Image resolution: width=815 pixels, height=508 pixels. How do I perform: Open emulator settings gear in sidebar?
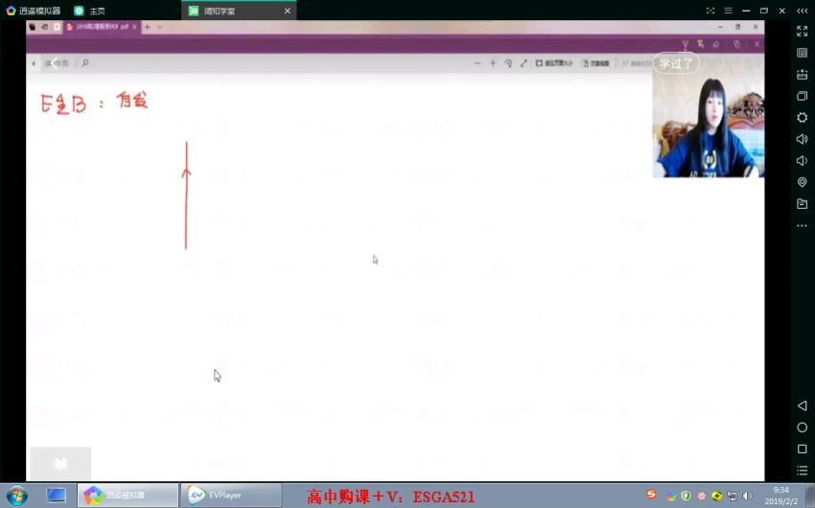[802, 117]
